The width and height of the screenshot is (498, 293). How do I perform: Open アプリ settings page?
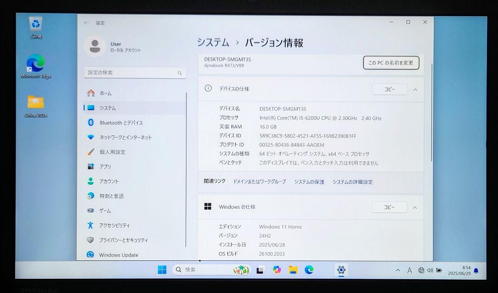[135, 167]
